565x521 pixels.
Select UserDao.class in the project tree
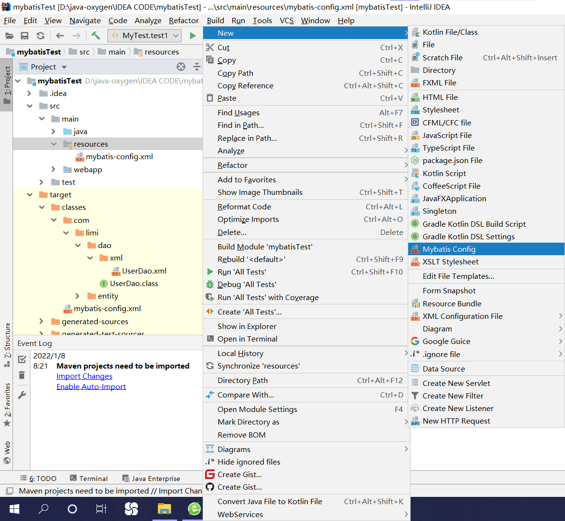129,284
